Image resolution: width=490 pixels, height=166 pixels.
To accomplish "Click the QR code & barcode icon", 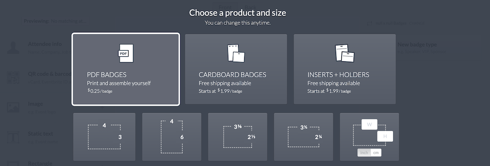I will [13, 77].
